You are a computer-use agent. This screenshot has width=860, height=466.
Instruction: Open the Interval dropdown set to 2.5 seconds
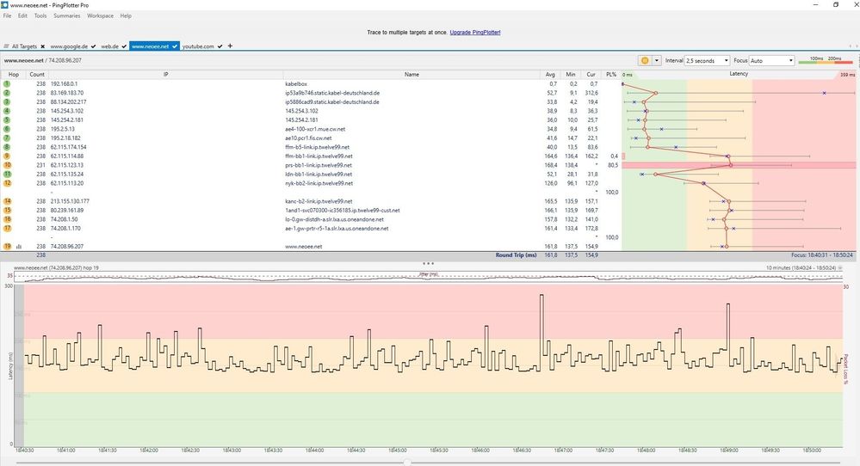coord(707,60)
